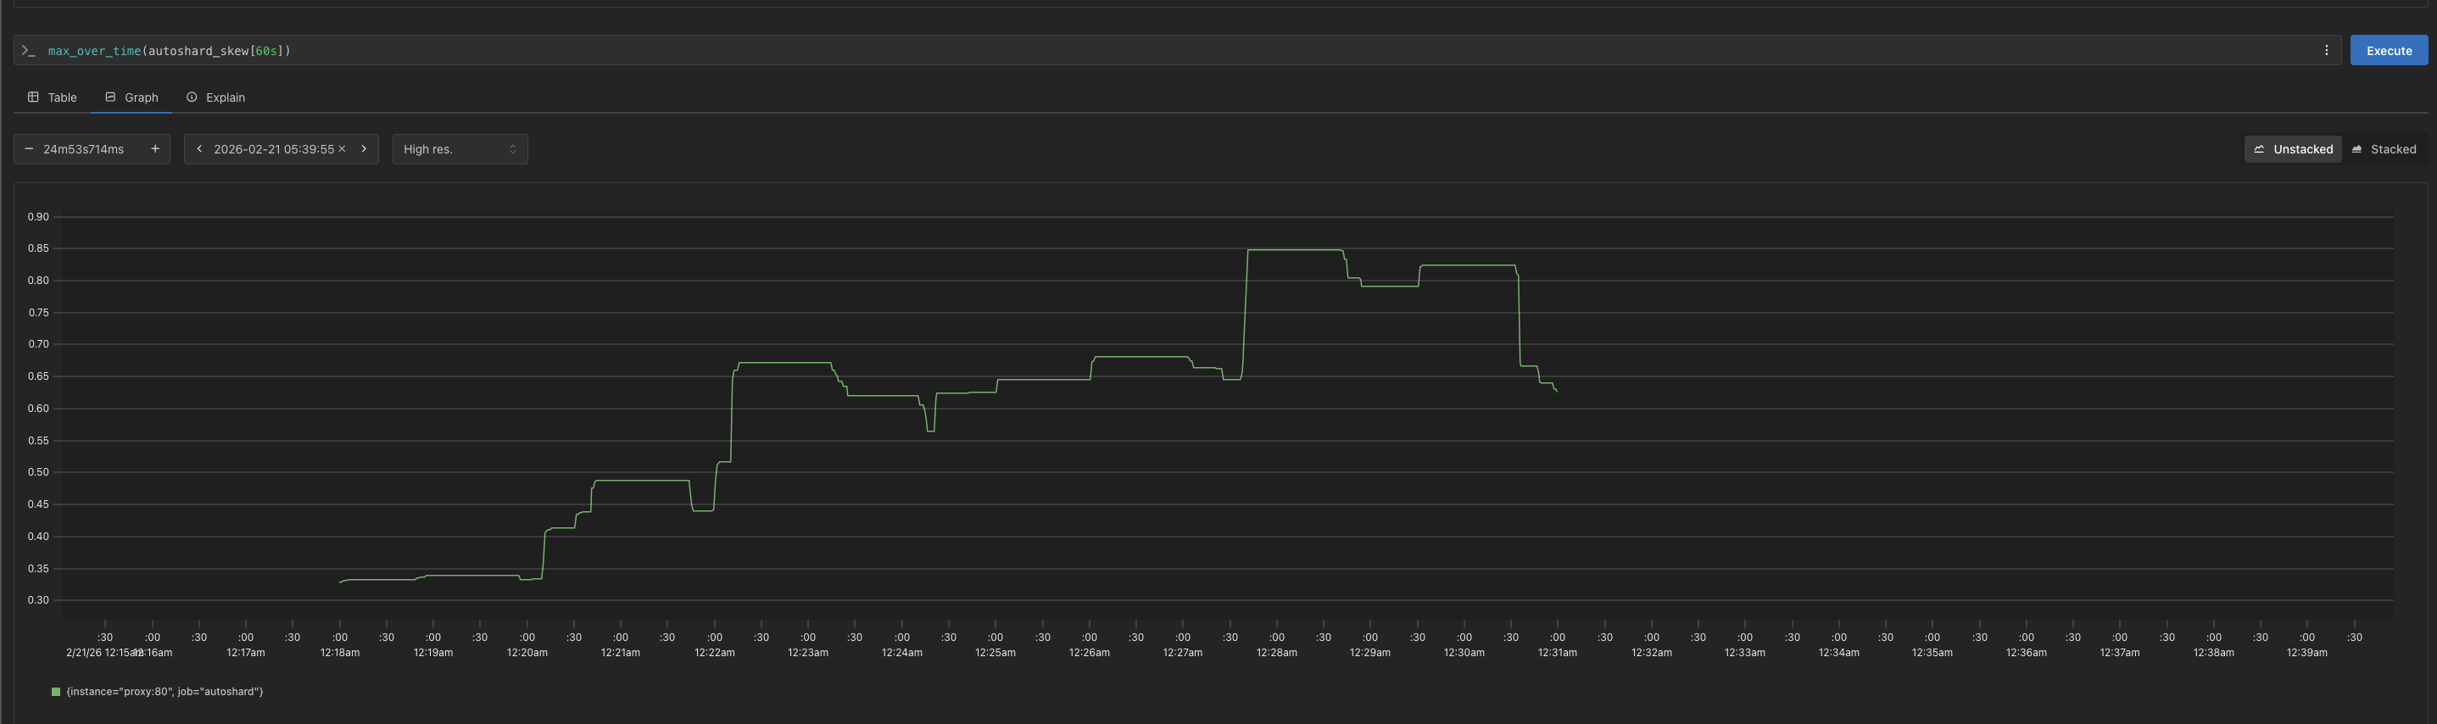2437x724 pixels.
Task: Increase the time range with plus icon
Action: (155, 149)
